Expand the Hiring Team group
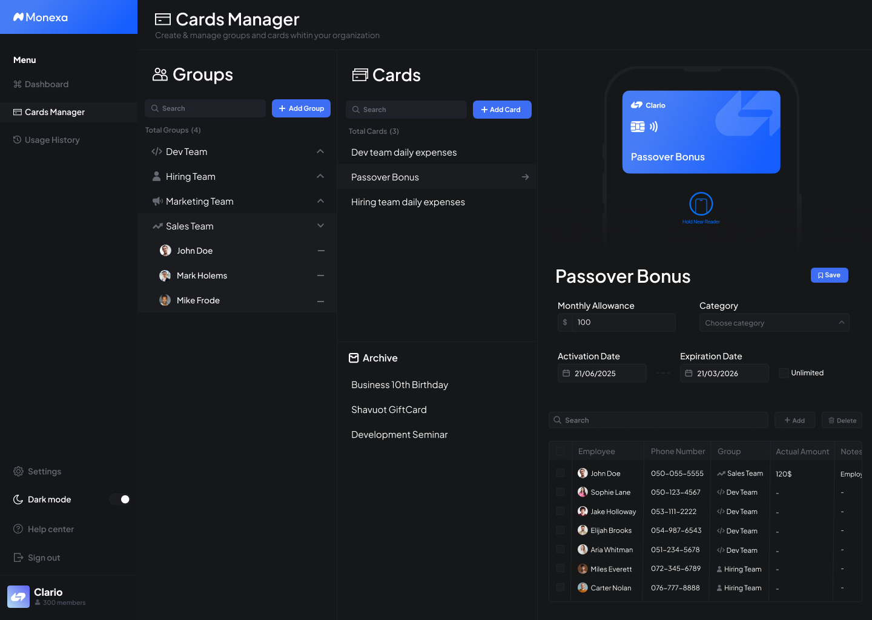Screen dimensions: 872x620 (x=320, y=176)
